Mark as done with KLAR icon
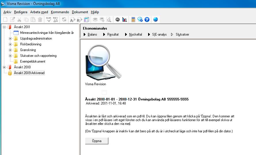The height and width of the screenshot is (155, 256). point(49,20)
